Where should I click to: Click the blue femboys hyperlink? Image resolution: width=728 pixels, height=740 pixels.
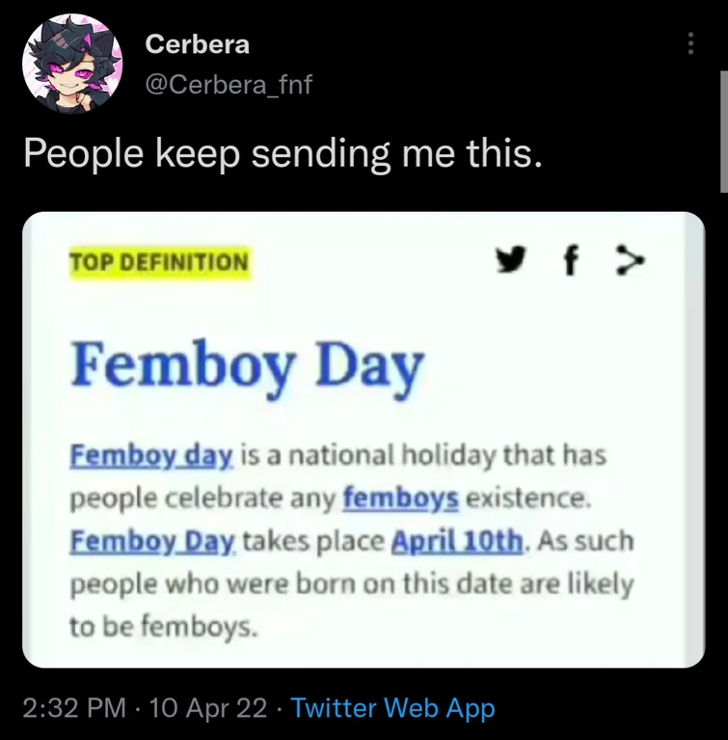(x=401, y=498)
